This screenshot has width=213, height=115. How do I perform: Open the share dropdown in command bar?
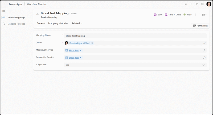click(x=204, y=15)
